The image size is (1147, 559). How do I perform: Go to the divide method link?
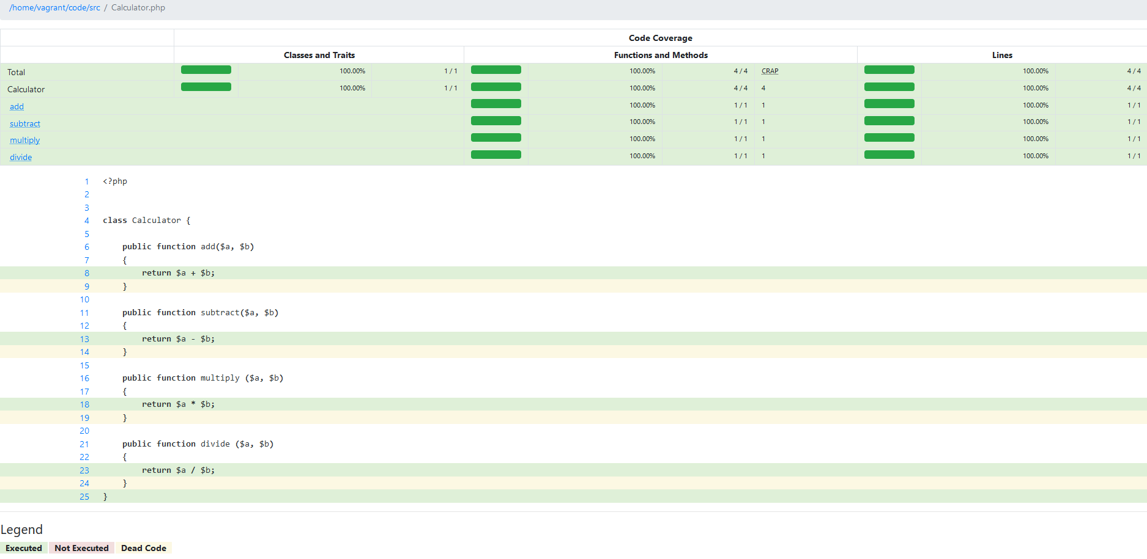(x=21, y=157)
